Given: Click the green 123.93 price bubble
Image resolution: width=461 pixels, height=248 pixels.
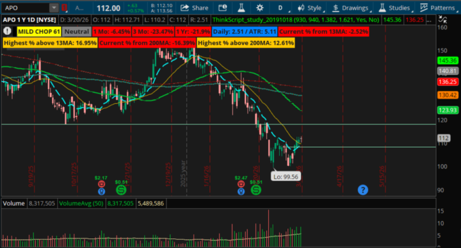Looking at the screenshot, I should click(448, 110).
